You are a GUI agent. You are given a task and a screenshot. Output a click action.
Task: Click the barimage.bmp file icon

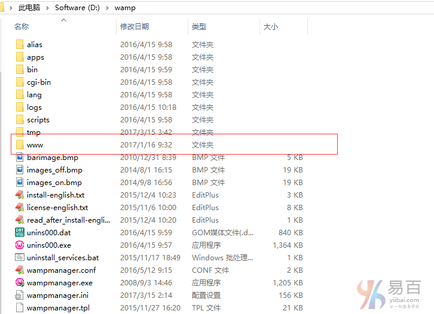(x=19, y=158)
